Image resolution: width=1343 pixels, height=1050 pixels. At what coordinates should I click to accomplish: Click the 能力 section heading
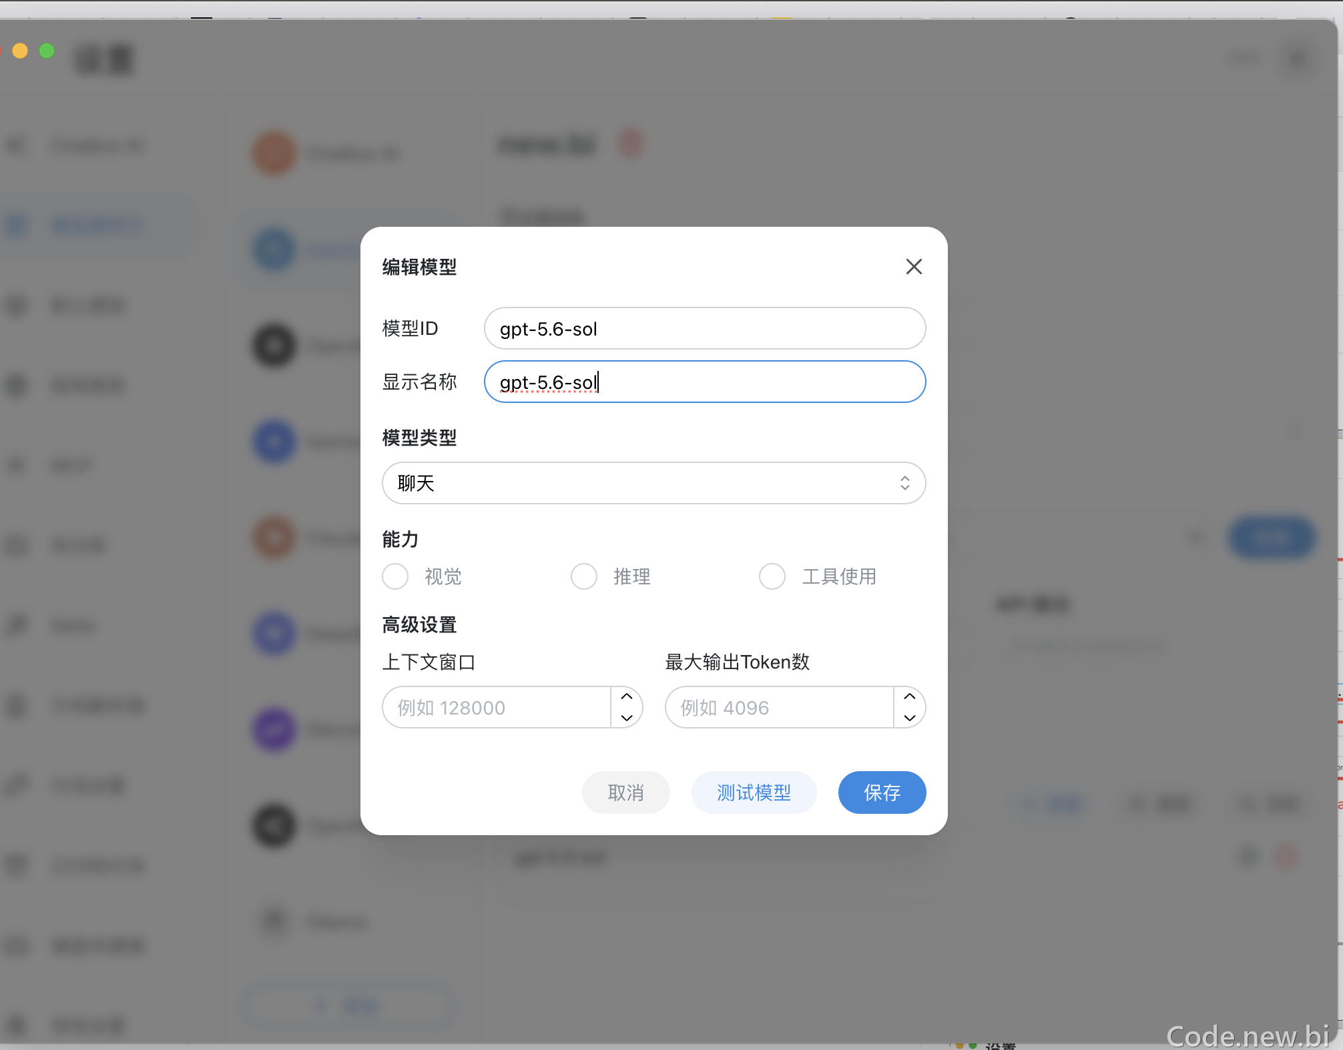pos(400,539)
